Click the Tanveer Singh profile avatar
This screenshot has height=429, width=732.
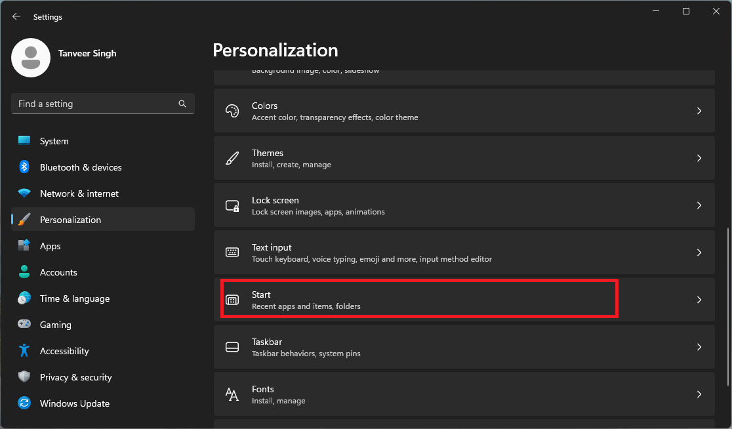[31, 58]
